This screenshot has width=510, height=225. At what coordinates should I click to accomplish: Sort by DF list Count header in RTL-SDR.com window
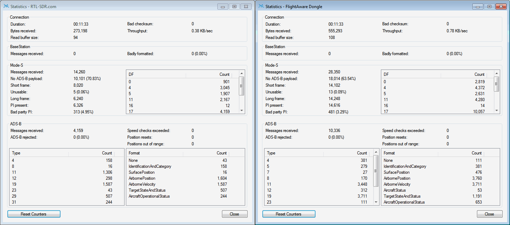pos(208,74)
